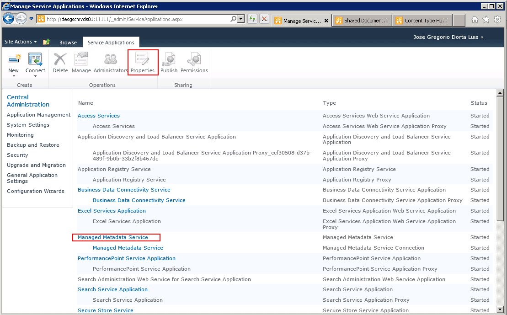Screen dimensions: 507x315
Task: Open Properties in the ribbon
Action: pyautogui.click(x=143, y=60)
